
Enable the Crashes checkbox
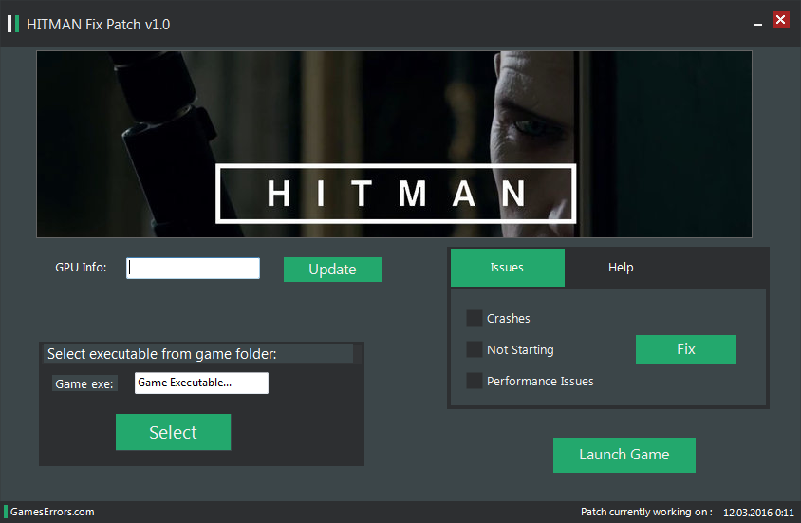(475, 318)
